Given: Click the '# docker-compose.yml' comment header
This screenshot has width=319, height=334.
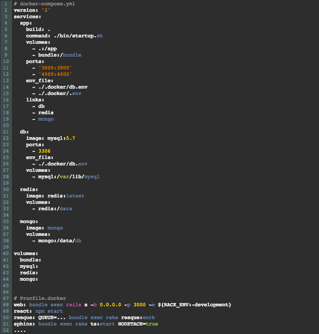Looking at the screenshot, I should [44, 4].
